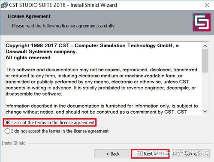Click 'Please read the following license agreement carefully.'
The width and height of the screenshot is (214, 162).
pos(64,26)
